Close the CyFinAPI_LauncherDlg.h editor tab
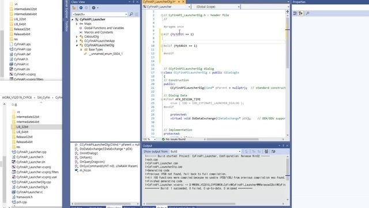Image resolution: width=369 pixels, height=208 pixels. (x=183, y=2)
